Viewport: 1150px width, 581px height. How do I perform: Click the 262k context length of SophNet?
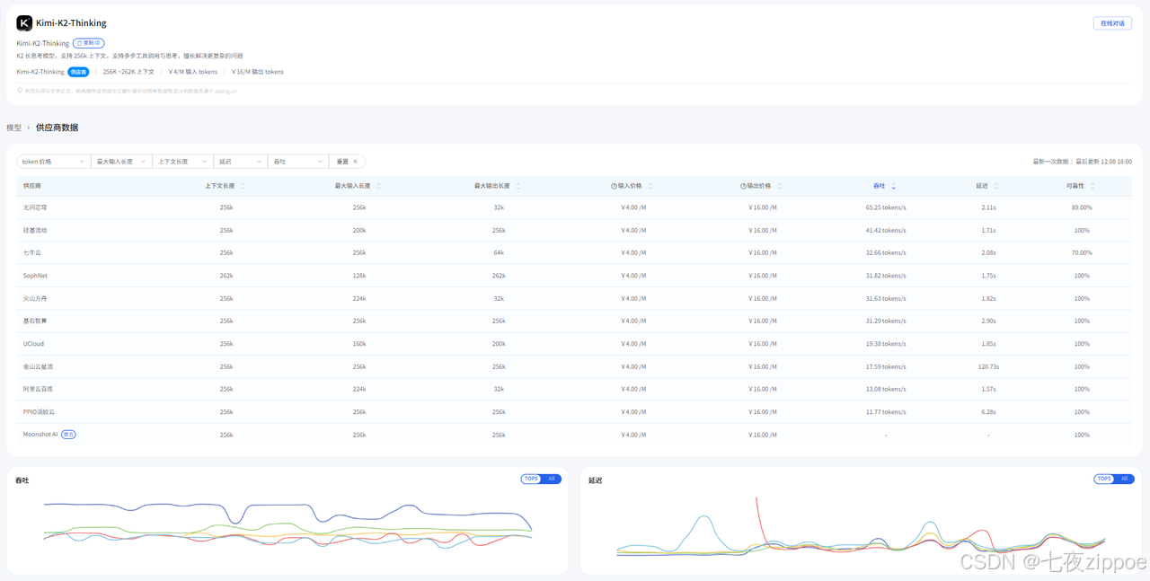point(226,276)
